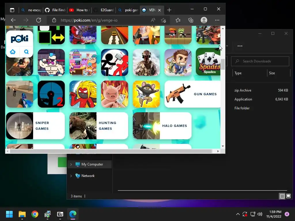
Task: Open the notification center badge
Action: (287, 214)
